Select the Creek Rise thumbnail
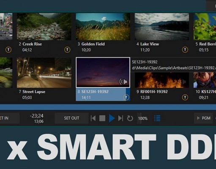This screenshot has height=169, width=216. [x=44, y=27]
